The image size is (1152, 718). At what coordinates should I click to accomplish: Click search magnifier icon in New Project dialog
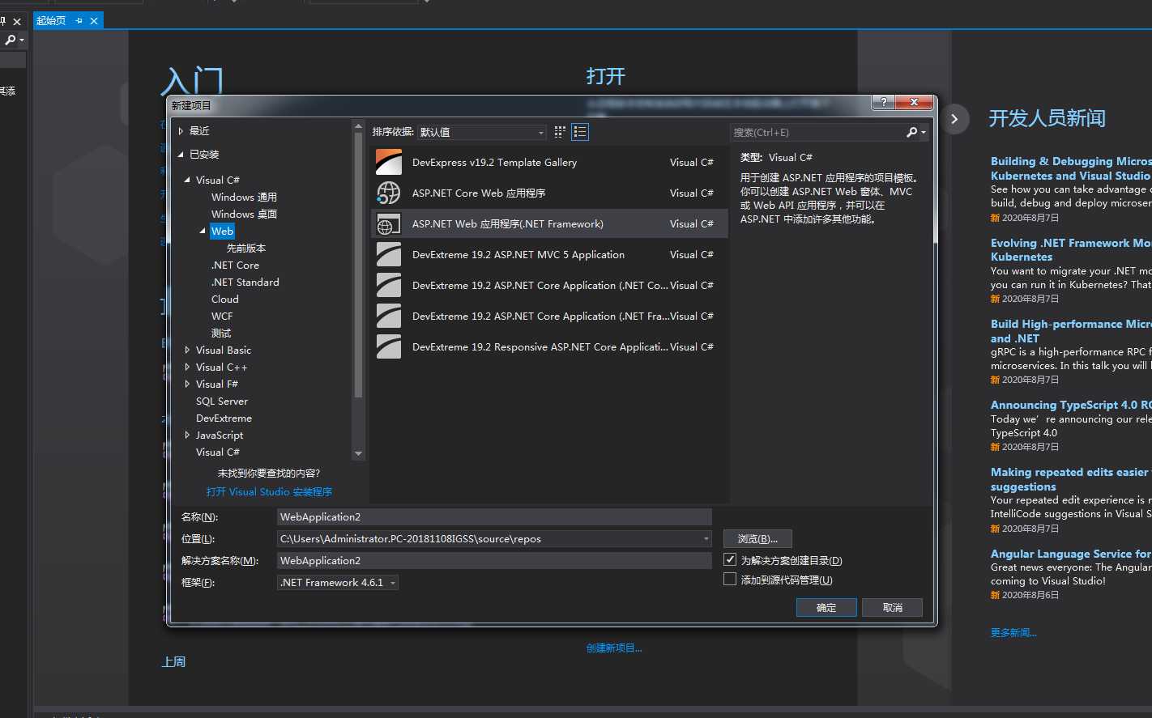pos(911,132)
